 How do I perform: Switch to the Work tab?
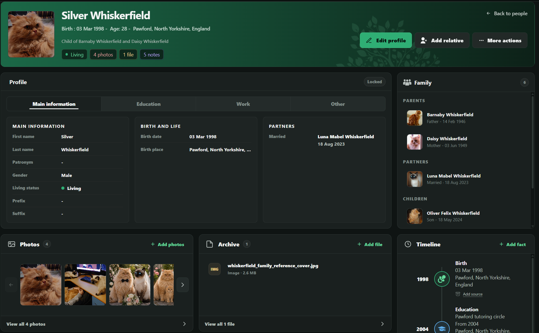243,104
